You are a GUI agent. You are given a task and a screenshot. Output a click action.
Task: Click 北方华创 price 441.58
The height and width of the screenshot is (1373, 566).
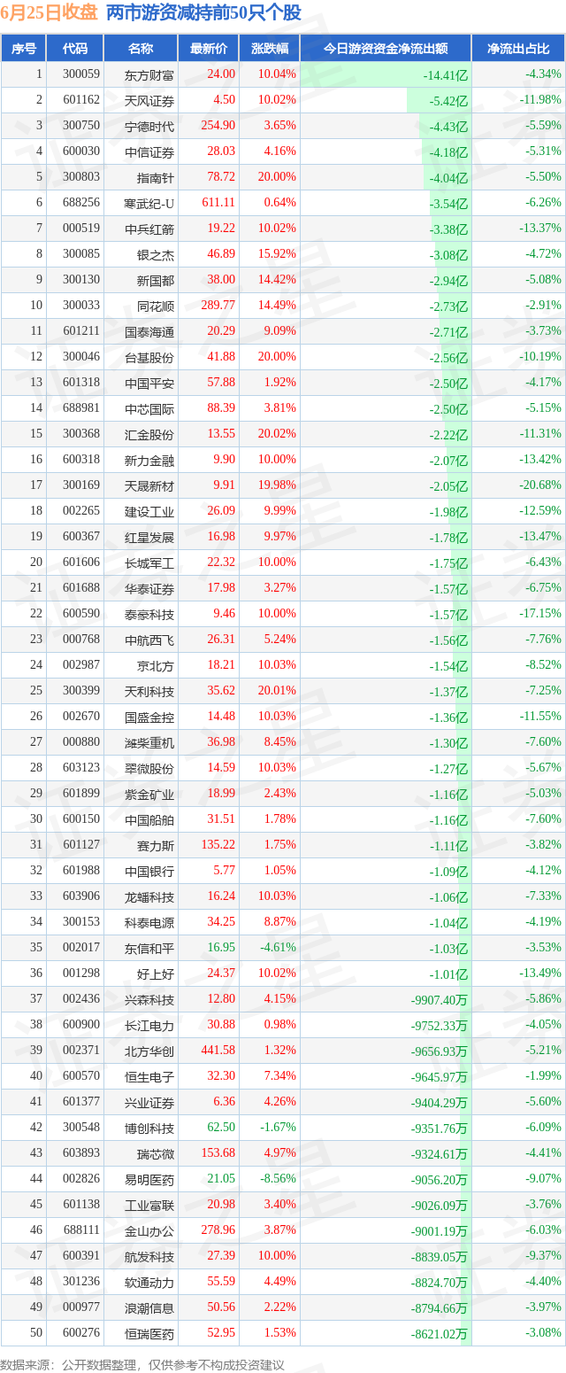pyautogui.click(x=217, y=1051)
